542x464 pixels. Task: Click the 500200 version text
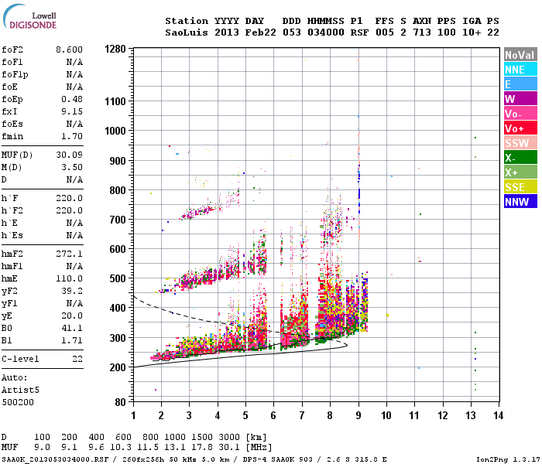(18, 402)
